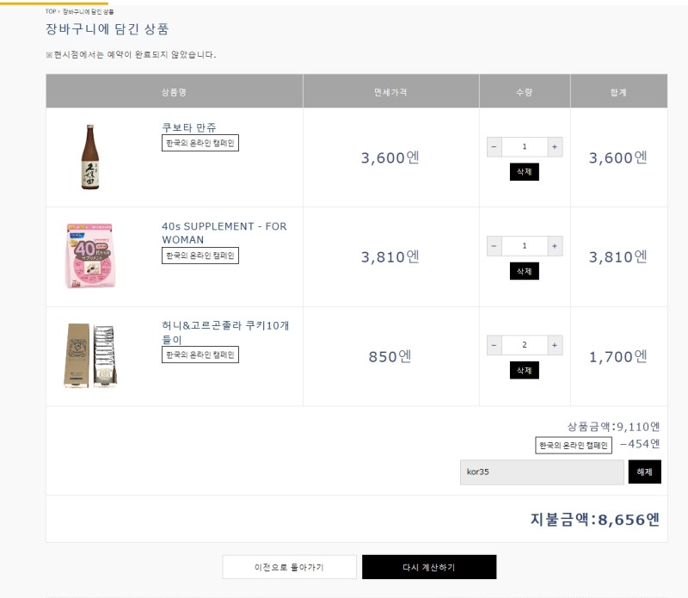The image size is (688, 598).
Task: Open the 쿠보타 만쥬 product link
Action: [189, 127]
